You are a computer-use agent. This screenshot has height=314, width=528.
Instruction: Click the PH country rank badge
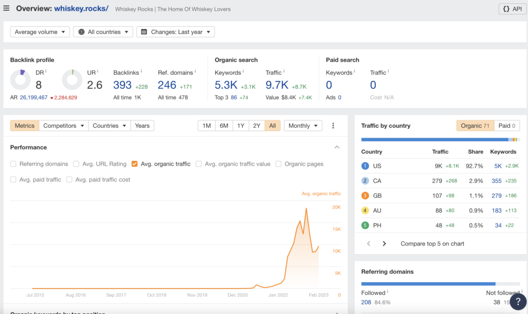click(x=365, y=225)
